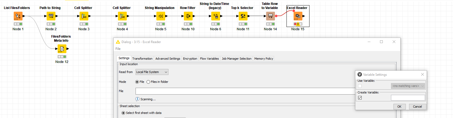Select the Files/Folders Meta Info node
Viewport: 453px width, 118px height.
[62, 49]
